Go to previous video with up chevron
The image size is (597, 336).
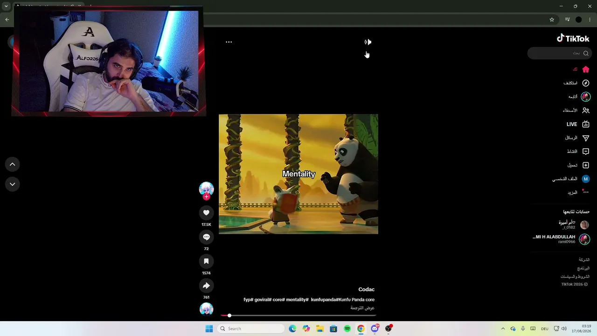13,164
